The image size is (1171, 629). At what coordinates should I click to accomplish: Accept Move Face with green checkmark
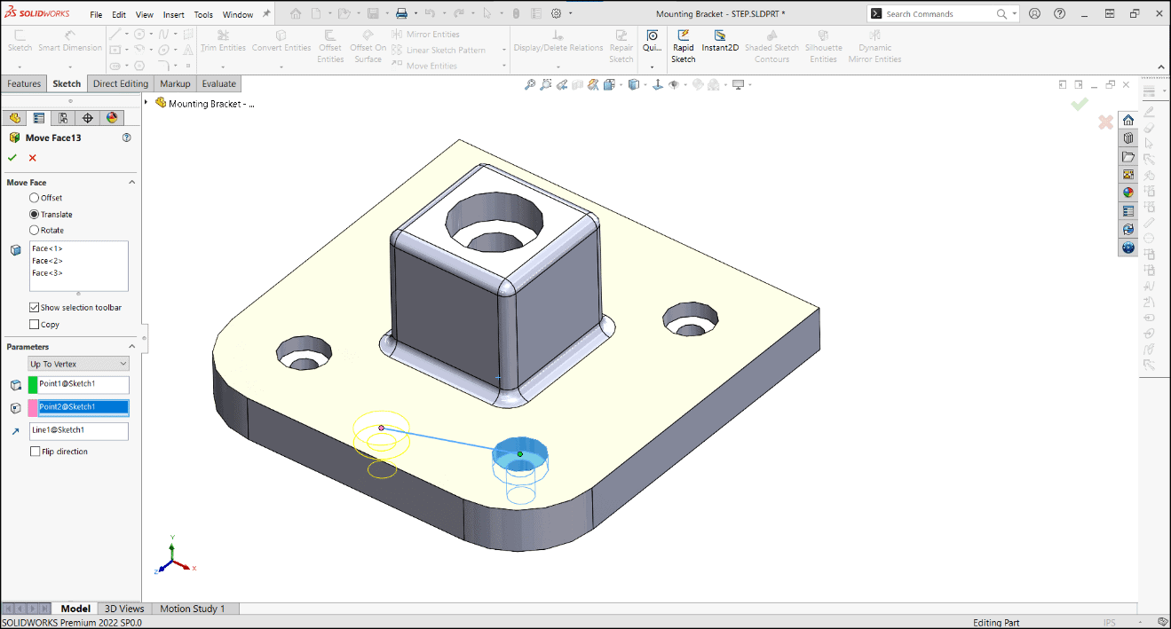click(12, 158)
